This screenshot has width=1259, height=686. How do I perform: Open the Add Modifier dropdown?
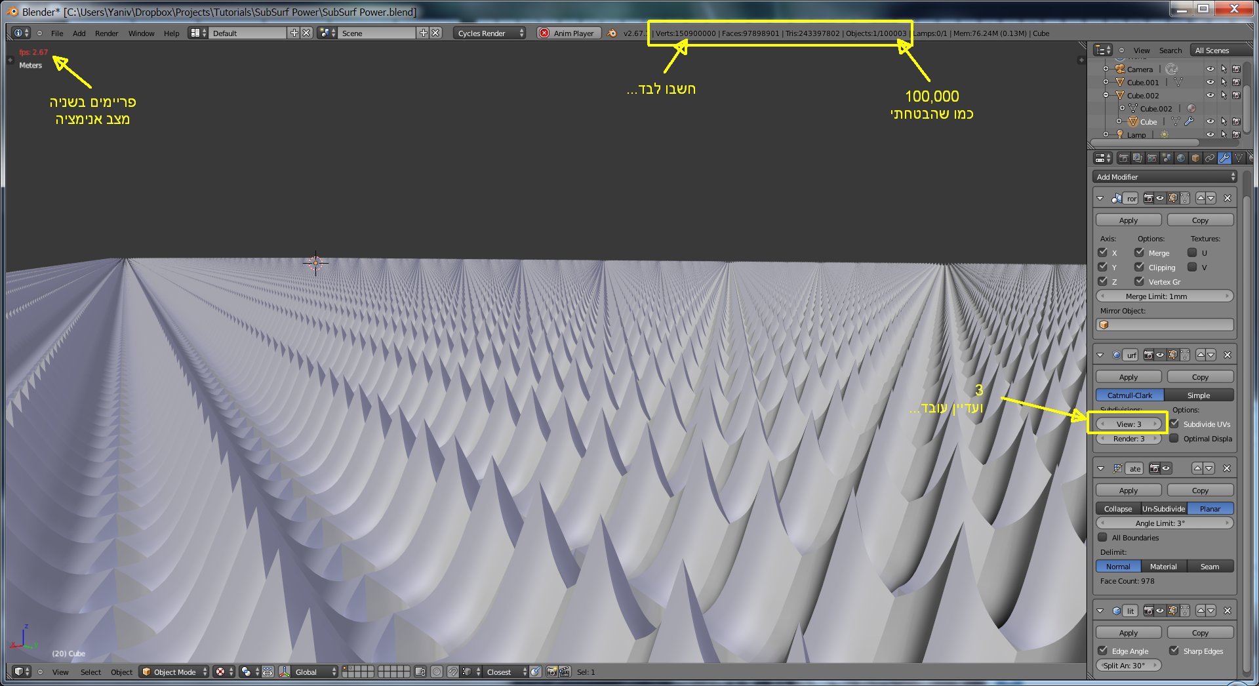point(1165,176)
